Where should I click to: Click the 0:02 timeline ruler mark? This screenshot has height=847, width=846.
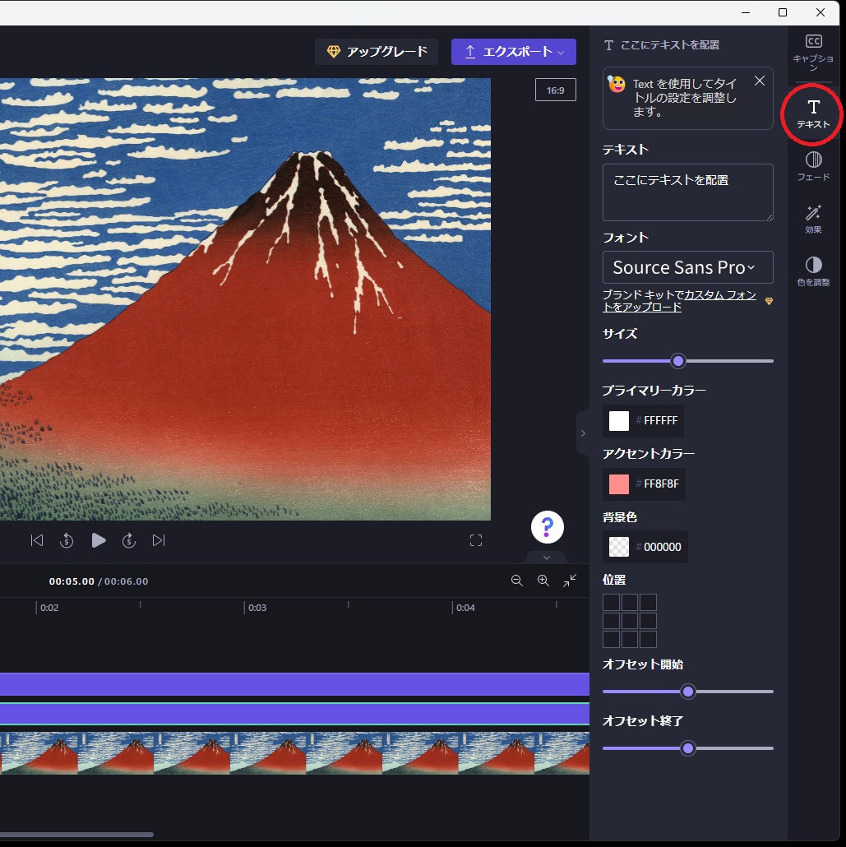[49, 608]
